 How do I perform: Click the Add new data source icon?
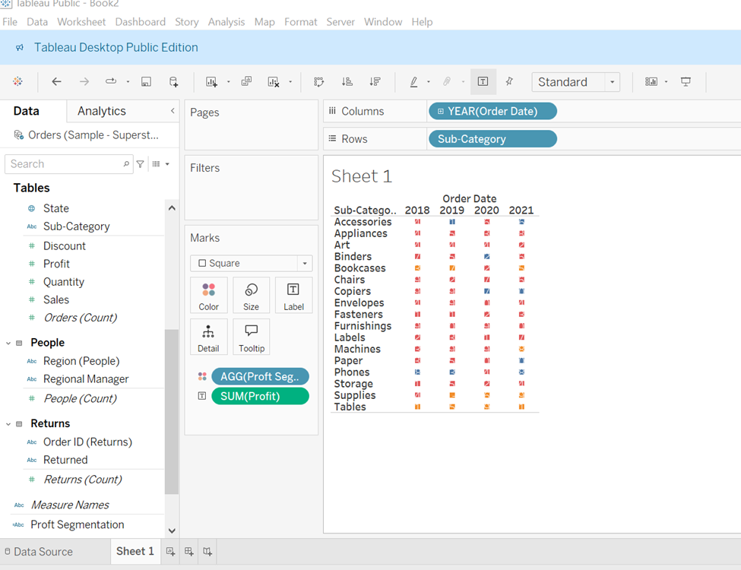coord(173,82)
